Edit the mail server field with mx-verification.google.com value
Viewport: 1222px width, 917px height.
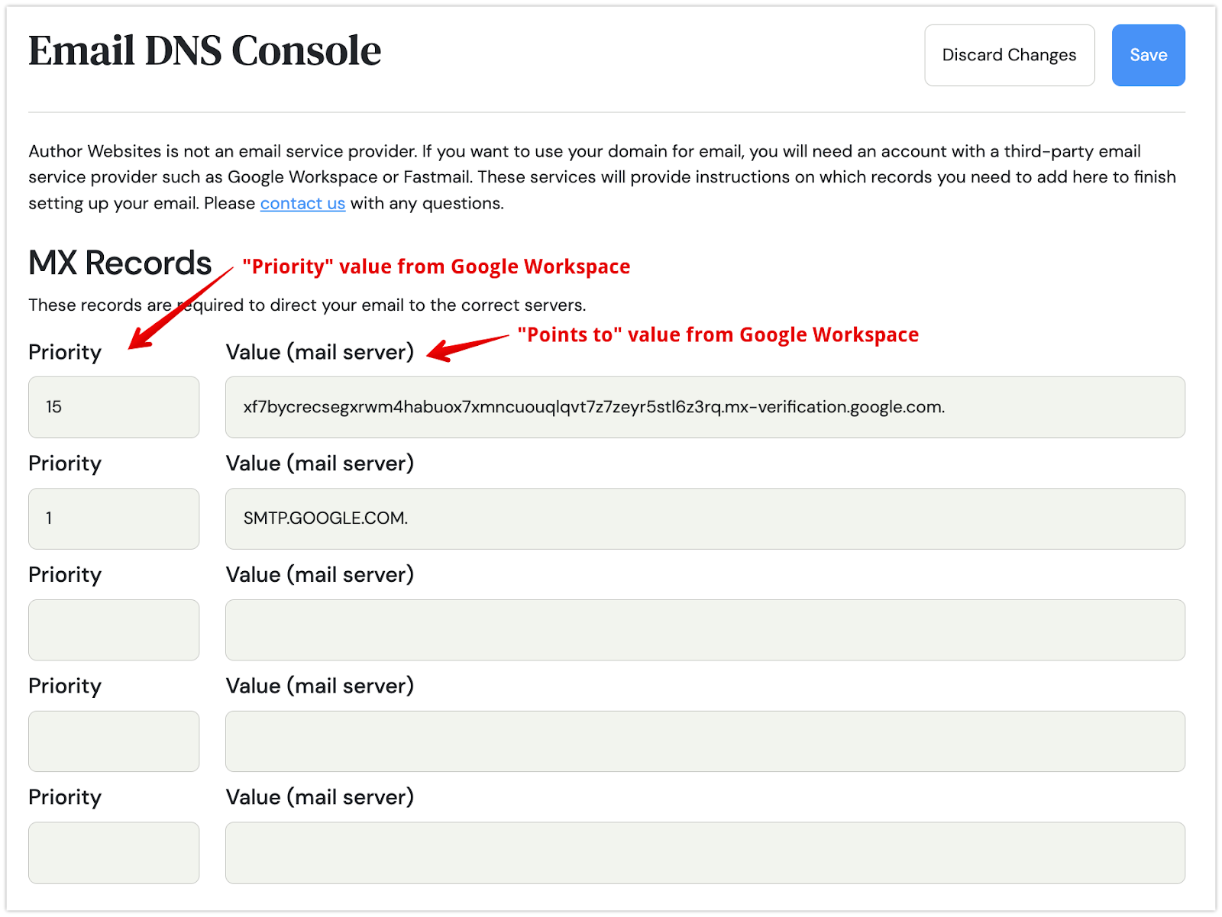tap(705, 407)
